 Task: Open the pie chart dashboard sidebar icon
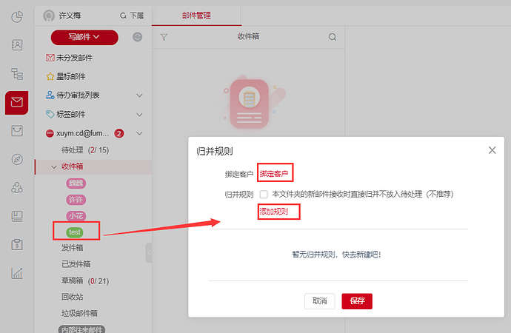[16, 17]
